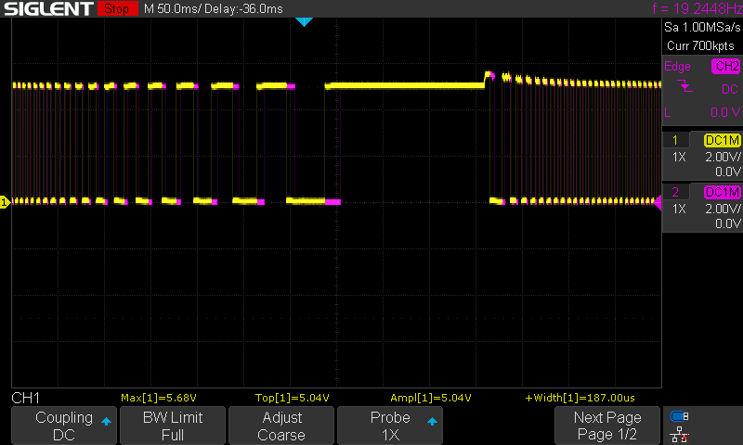Viewport: 743px width, 445px height.
Task: Click the yellow channel 1 ground marker
Action: [x=5, y=202]
